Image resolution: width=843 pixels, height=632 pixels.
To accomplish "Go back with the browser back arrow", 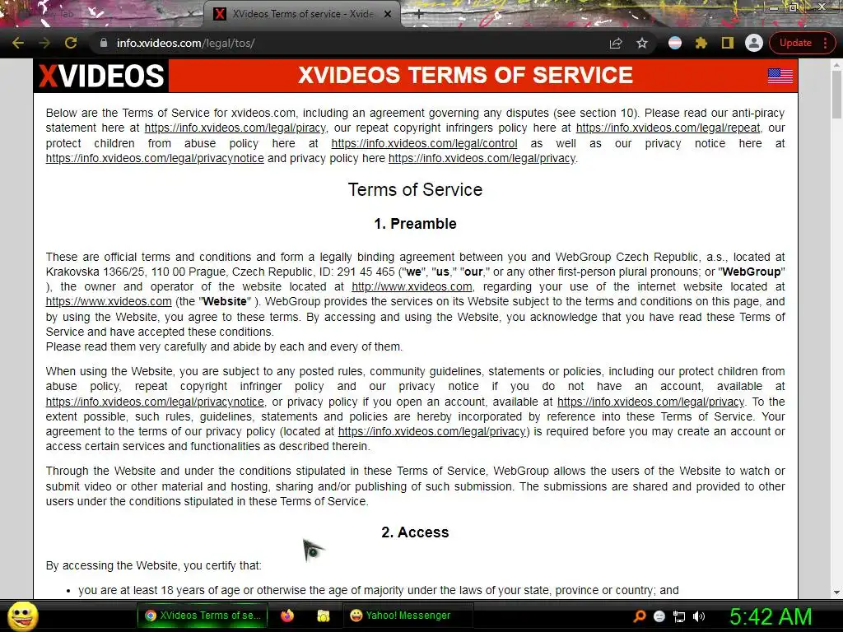I will tap(18, 43).
